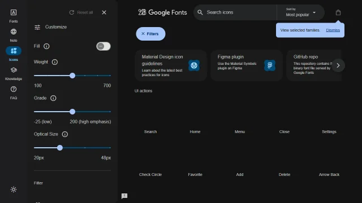362x203 pixels.
Task: Click the Filters chip button
Action: click(150, 34)
